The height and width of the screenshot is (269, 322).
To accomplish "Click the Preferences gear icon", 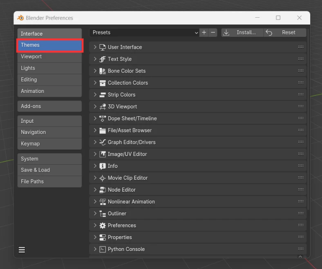I will pos(103,226).
